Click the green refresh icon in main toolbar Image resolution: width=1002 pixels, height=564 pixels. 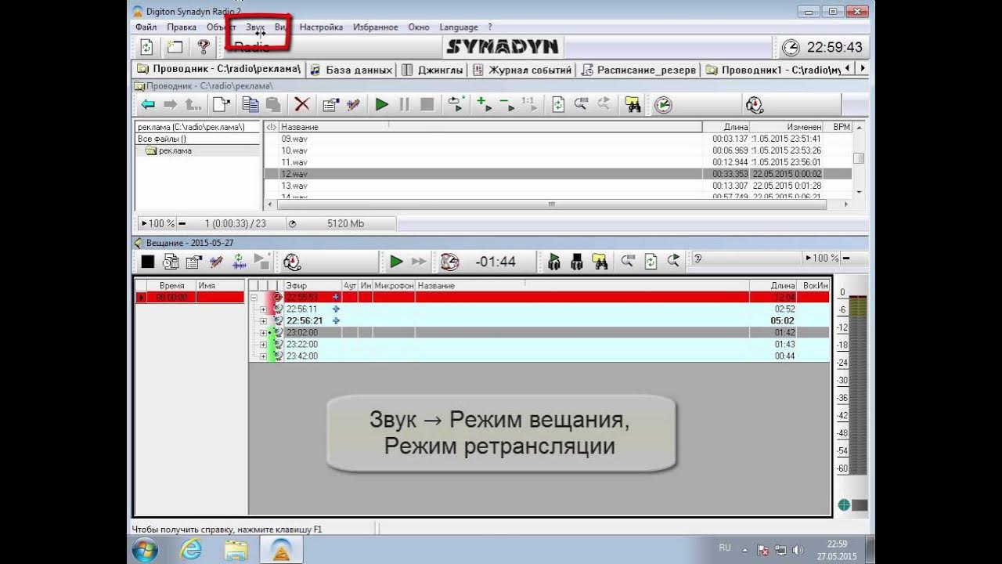146,47
